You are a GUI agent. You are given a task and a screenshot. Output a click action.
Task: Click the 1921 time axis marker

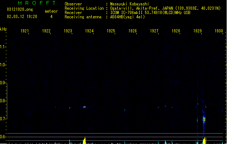point(25,31)
